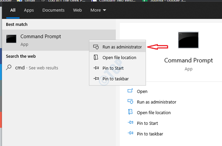The image size is (222, 146).
Task: Click the Search the web heading
Action: (21, 56)
